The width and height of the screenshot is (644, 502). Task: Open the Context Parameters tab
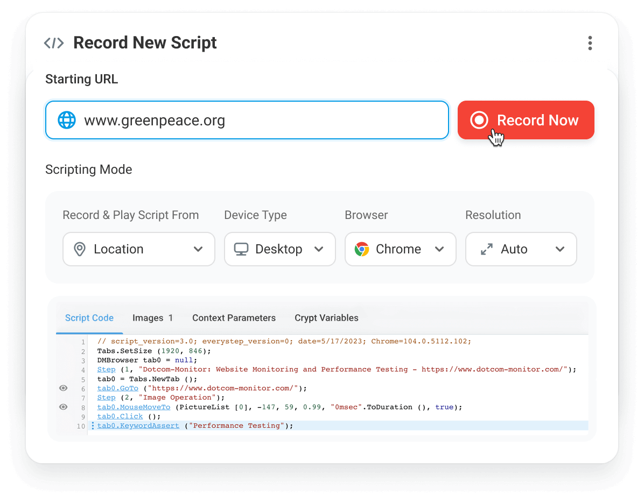click(x=234, y=318)
